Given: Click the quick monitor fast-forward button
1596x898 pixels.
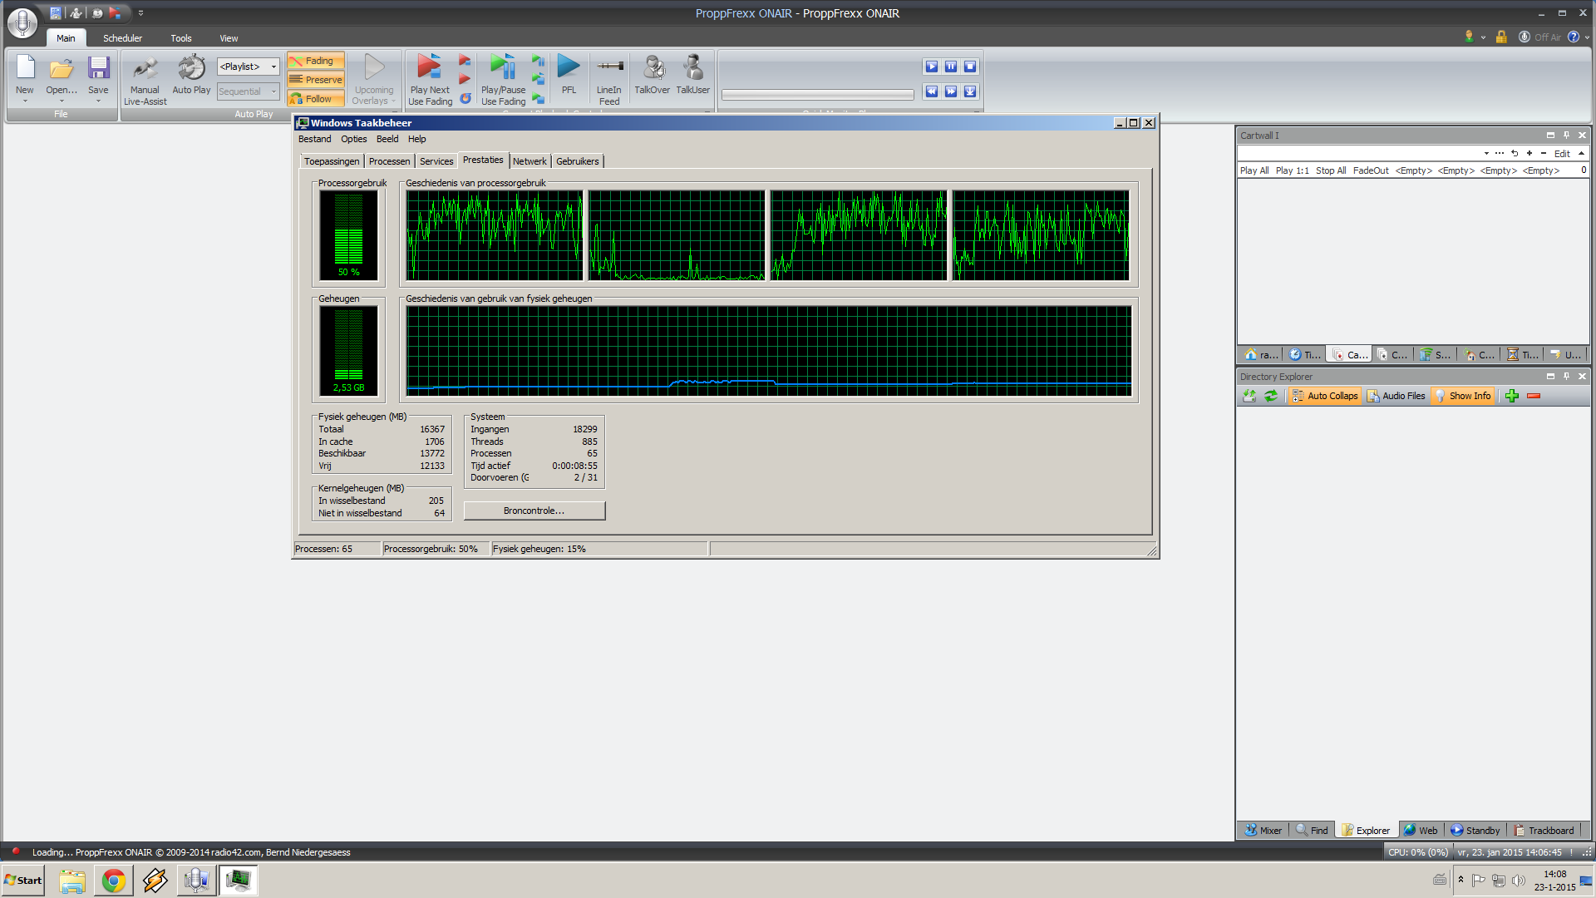Looking at the screenshot, I should tap(951, 91).
